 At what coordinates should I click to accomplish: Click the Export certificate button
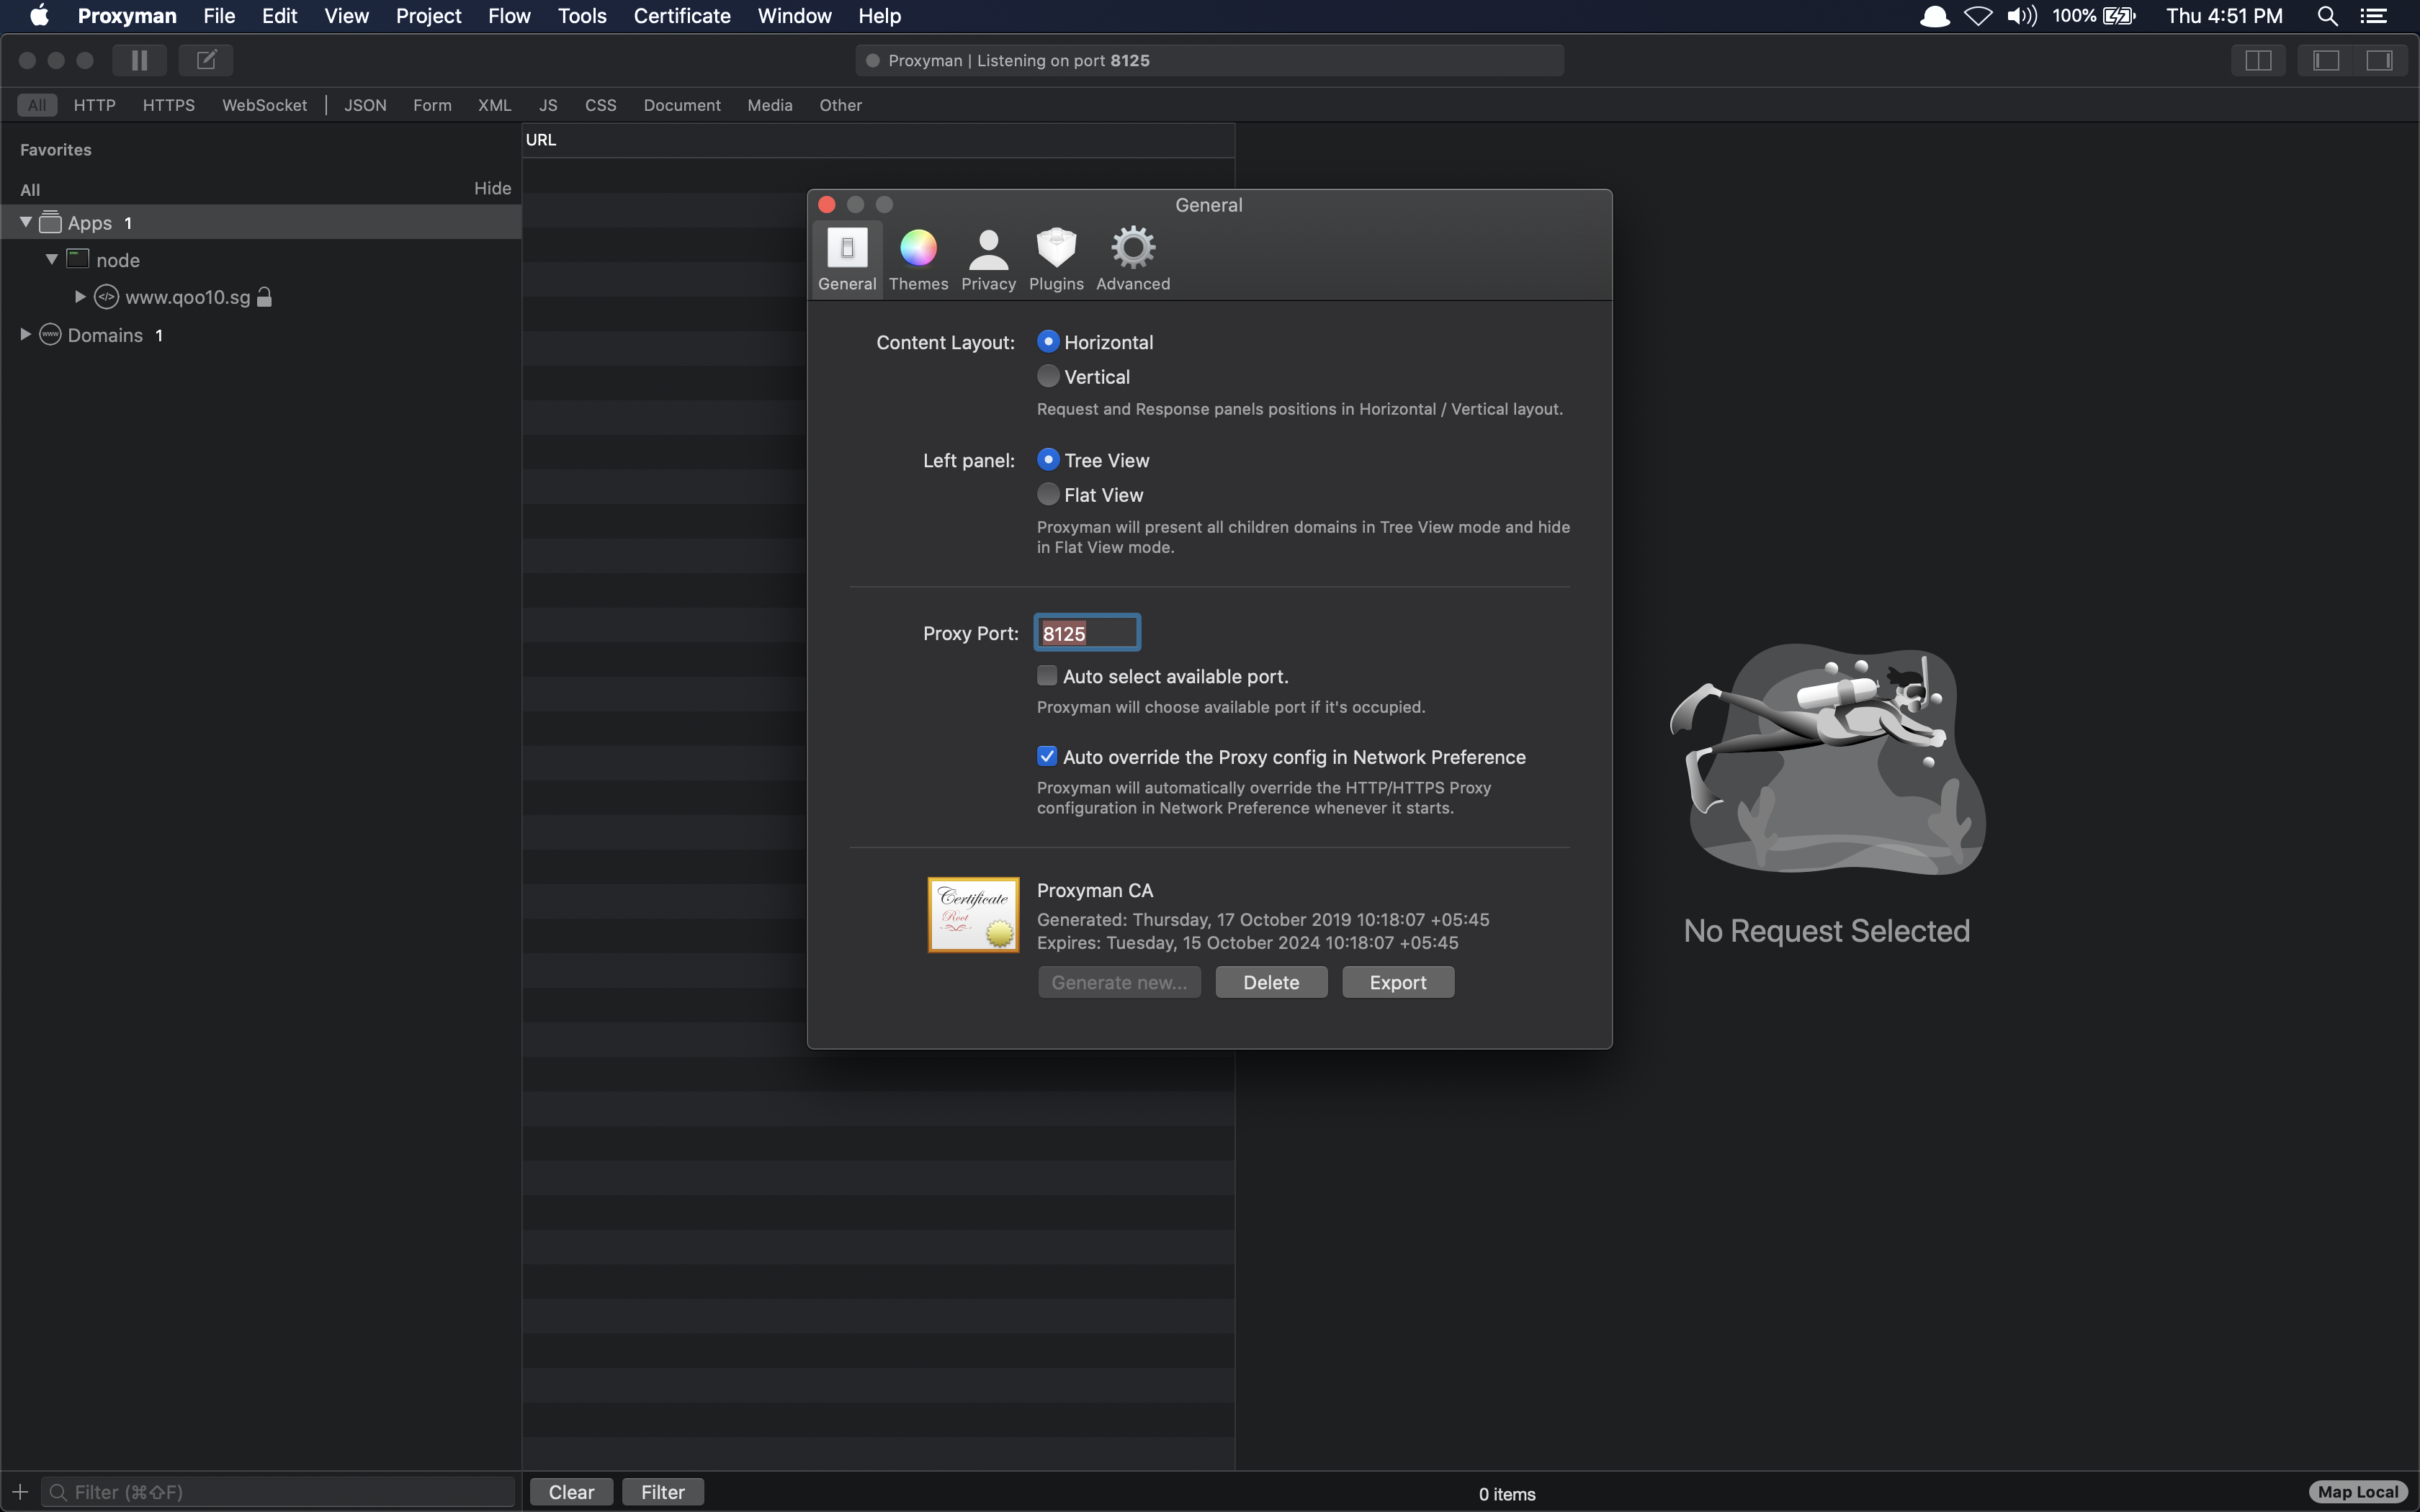point(1397,982)
